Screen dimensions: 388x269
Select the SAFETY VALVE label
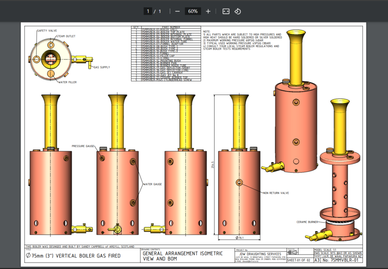click(x=47, y=30)
